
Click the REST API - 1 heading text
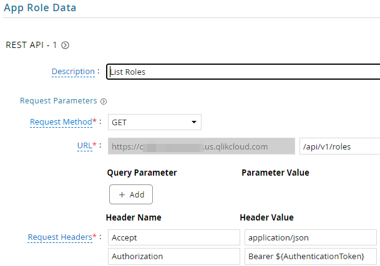(31, 45)
